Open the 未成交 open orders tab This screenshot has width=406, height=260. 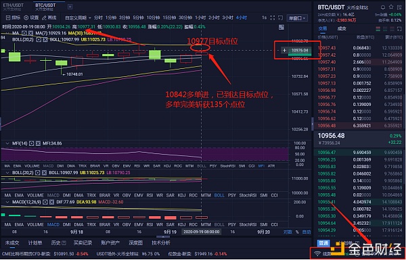click(12, 242)
